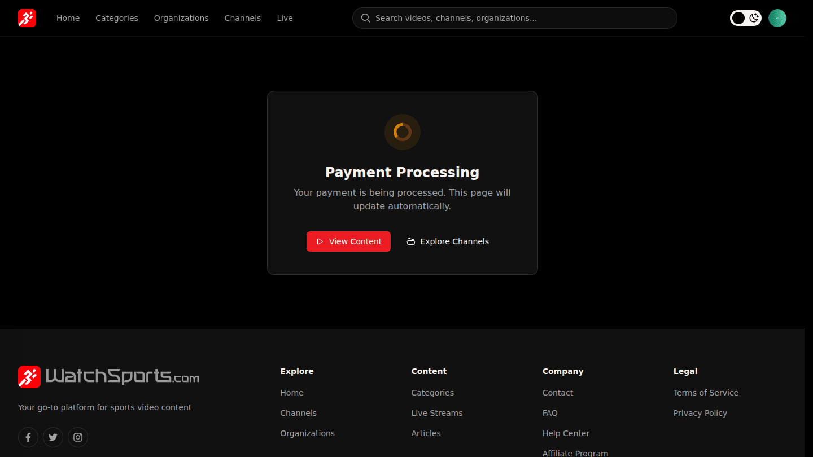Image resolution: width=813 pixels, height=457 pixels.
Task: Open the footer FAQ link
Action: (x=550, y=413)
